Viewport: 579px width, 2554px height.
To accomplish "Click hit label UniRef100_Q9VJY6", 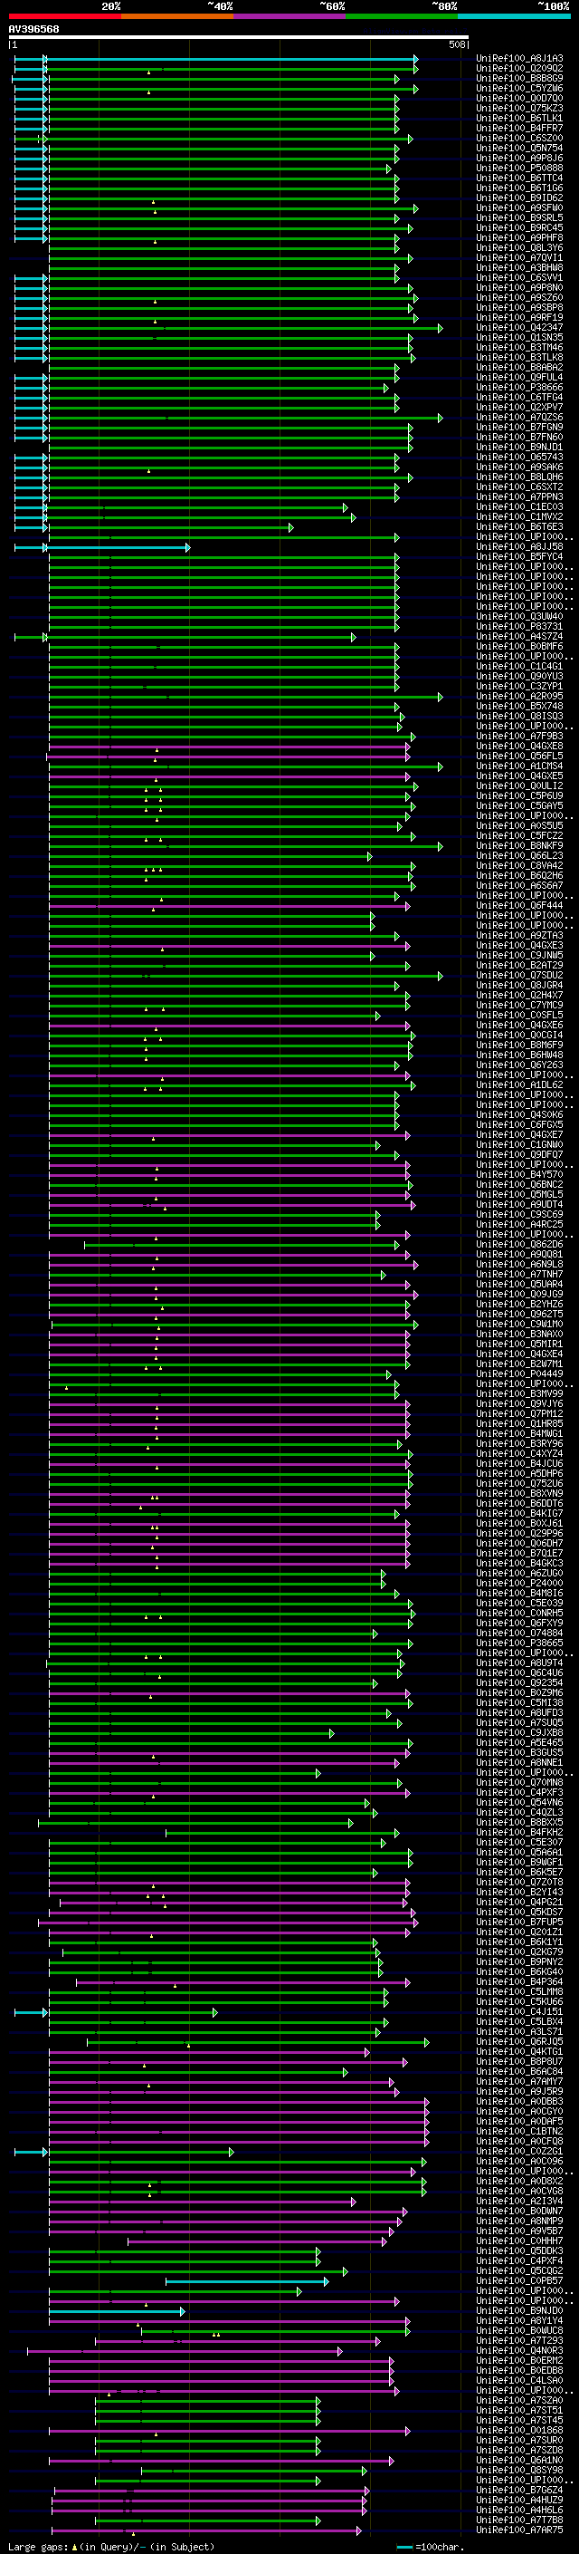I will tap(519, 1402).
